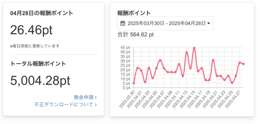Image resolution: width=261 pixels, height=124 pixels.
Task: Click the chevron next to 換金申請
Action: (96, 98)
